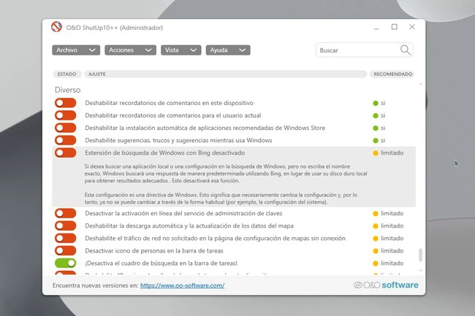Click the orange dot for 'mapas sin conexión' row
This screenshot has width=475, height=316.
pos(376,239)
